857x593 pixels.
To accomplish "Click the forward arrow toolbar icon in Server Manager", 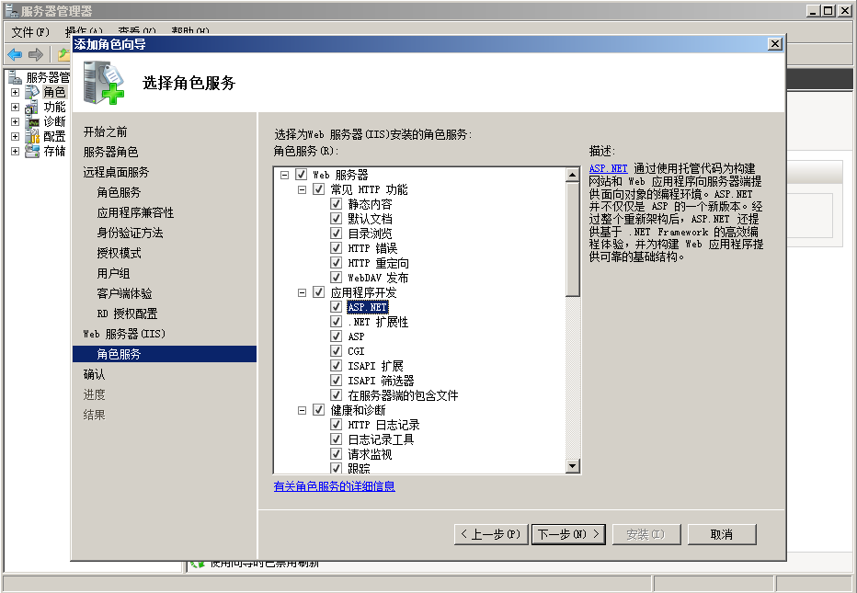I will (x=35, y=54).
